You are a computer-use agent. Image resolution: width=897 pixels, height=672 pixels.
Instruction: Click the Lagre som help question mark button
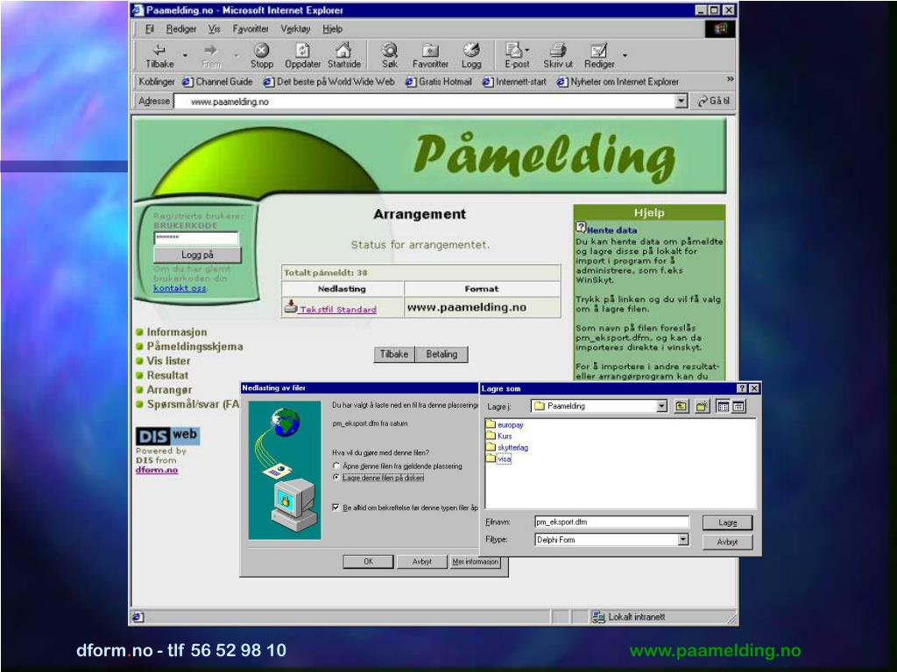coord(742,388)
